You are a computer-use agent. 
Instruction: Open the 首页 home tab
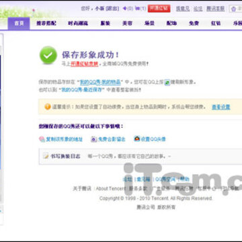click(19, 24)
